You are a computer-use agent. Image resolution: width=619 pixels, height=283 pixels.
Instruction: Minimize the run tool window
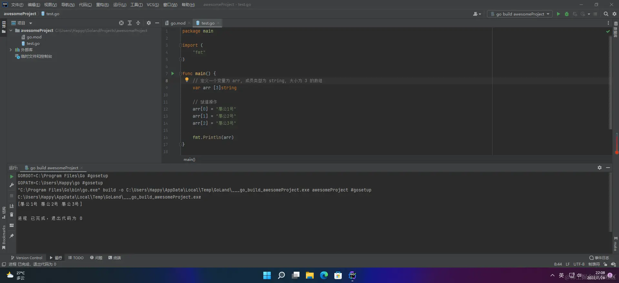(x=608, y=168)
